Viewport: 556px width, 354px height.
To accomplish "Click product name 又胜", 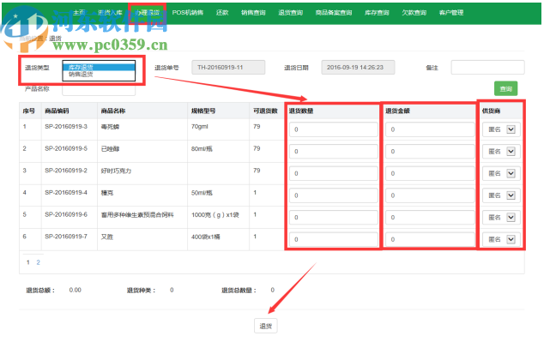I will 107,237.
